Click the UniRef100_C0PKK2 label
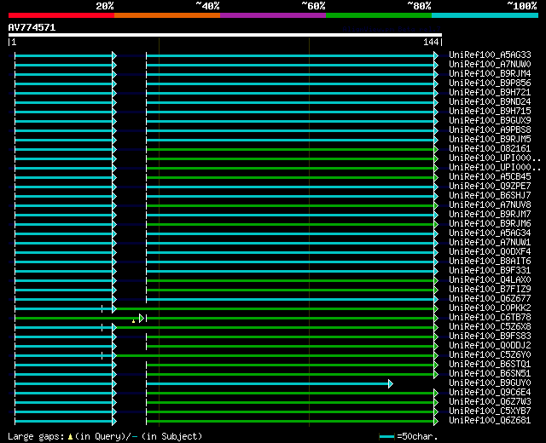The image size is (546, 443). pyautogui.click(x=490, y=308)
